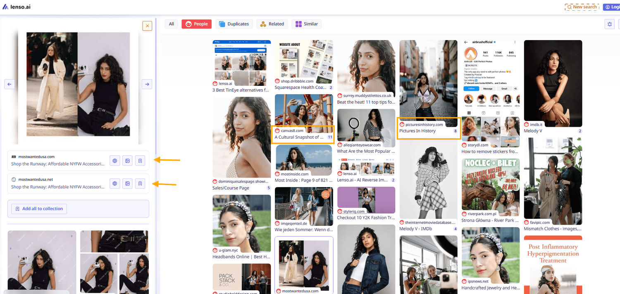Toggle the People filter pill
Image resolution: width=620 pixels, height=294 pixels.
click(196, 24)
